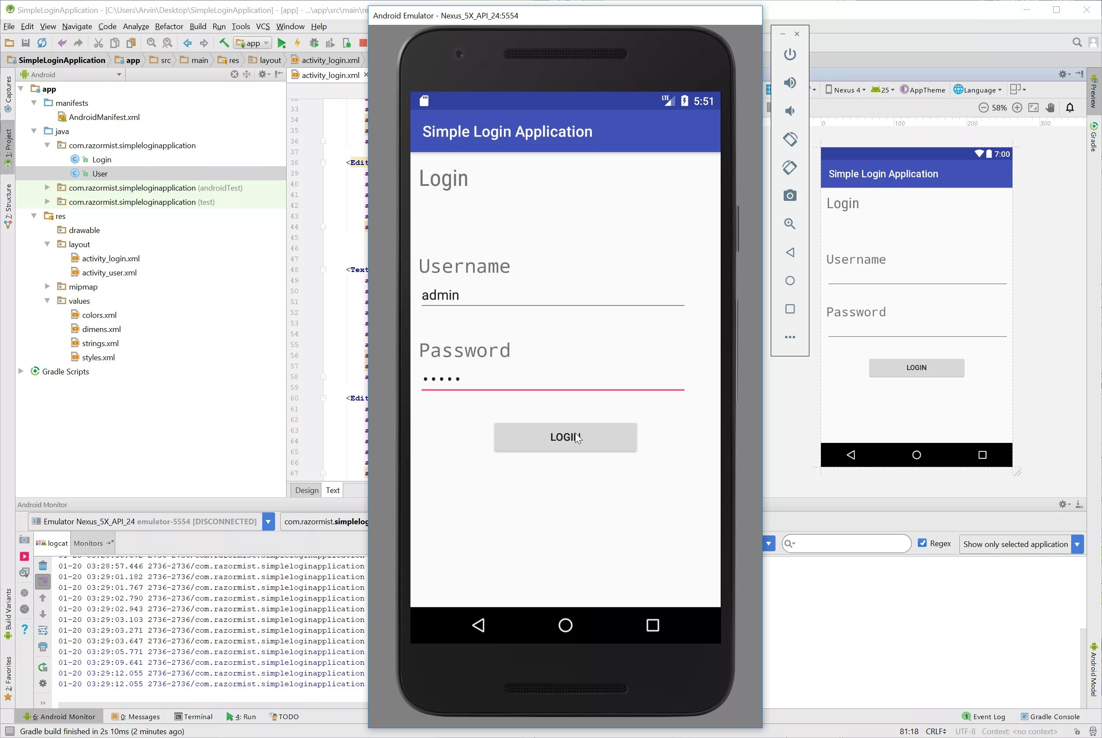The height and width of the screenshot is (738, 1102).
Task: Open Show only selected application dropdown
Action: click(1078, 544)
